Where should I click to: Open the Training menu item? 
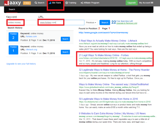(x=71, y=3)
